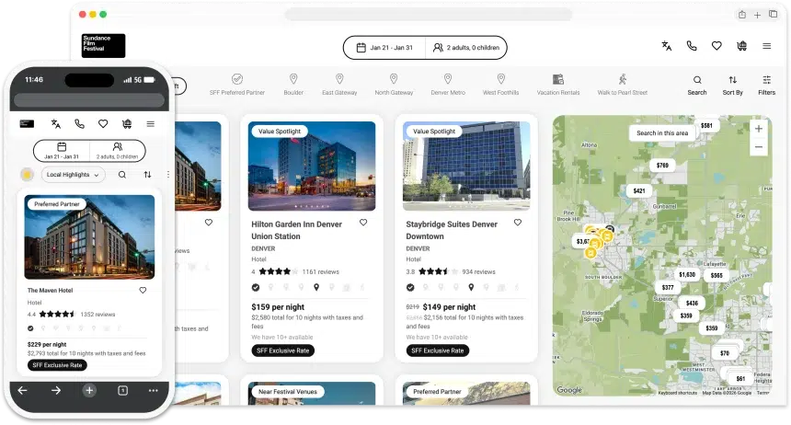The width and height of the screenshot is (791, 425).
Task: Open the booking cart icon in desktop header
Action: coord(741,46)
